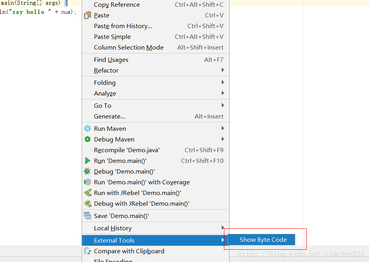This screenshot has width=369, height=262.
Task: Click 'args)' in the main method signature
Action: click(x=53, y=3)
